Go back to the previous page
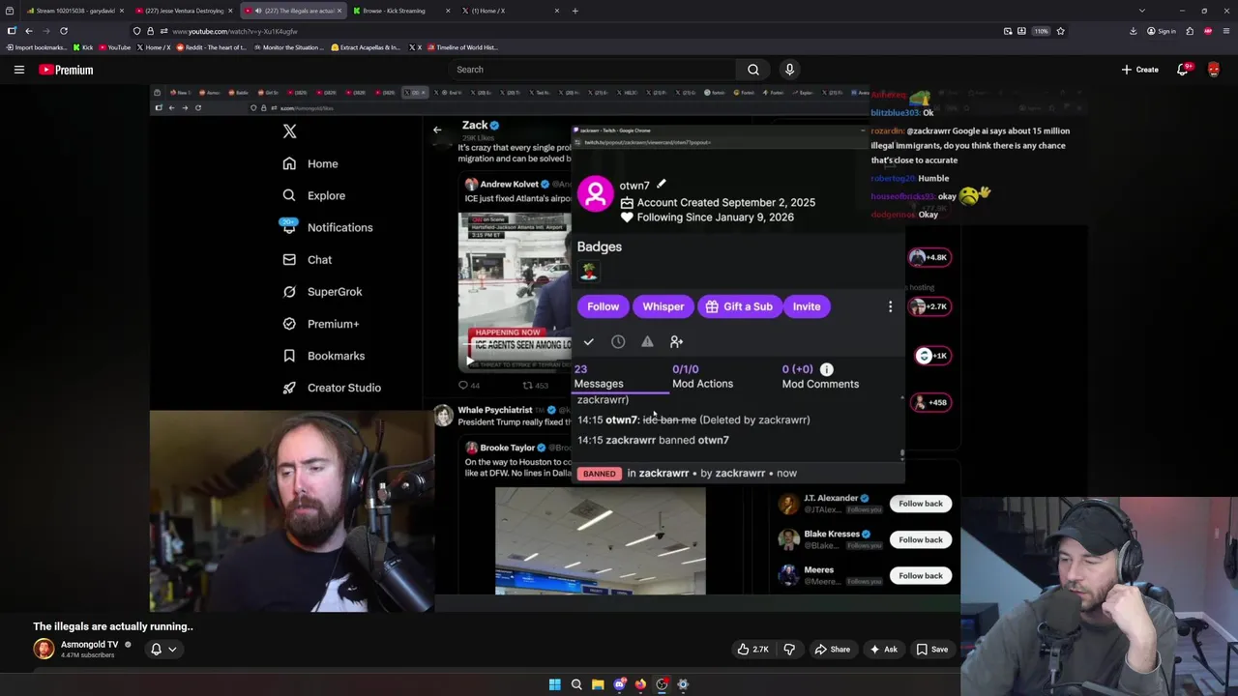This screenshot has width=1238, height=696. coord(28,31)
